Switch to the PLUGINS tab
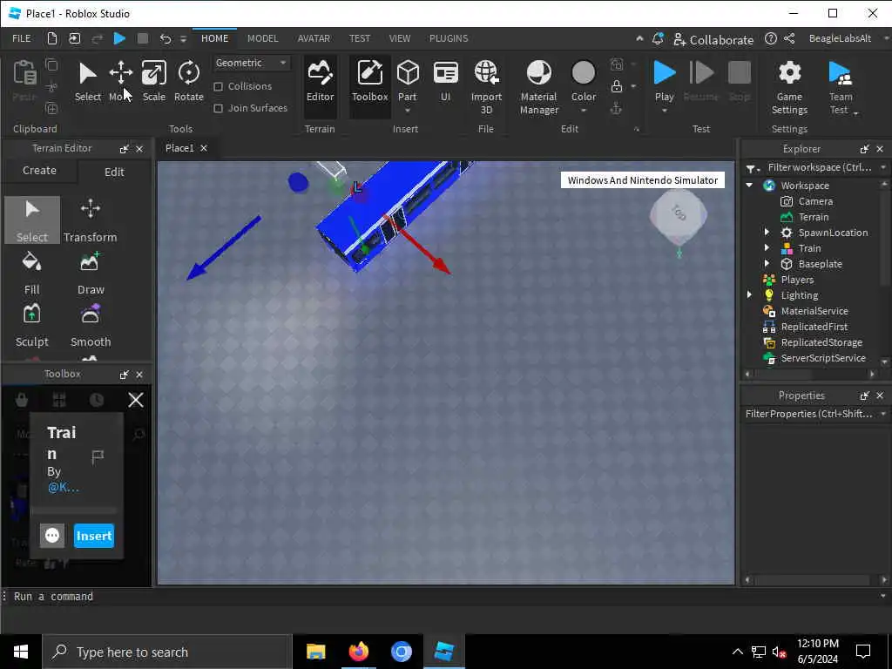892x669 pixels. 449,38
